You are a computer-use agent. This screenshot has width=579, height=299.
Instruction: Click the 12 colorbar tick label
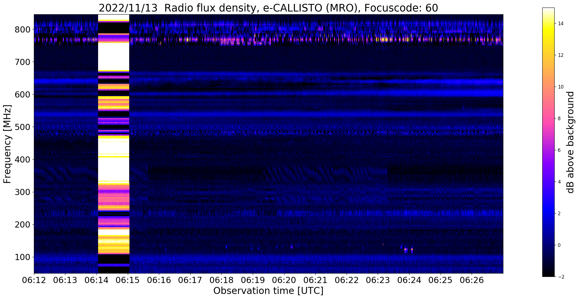point(561,55)
